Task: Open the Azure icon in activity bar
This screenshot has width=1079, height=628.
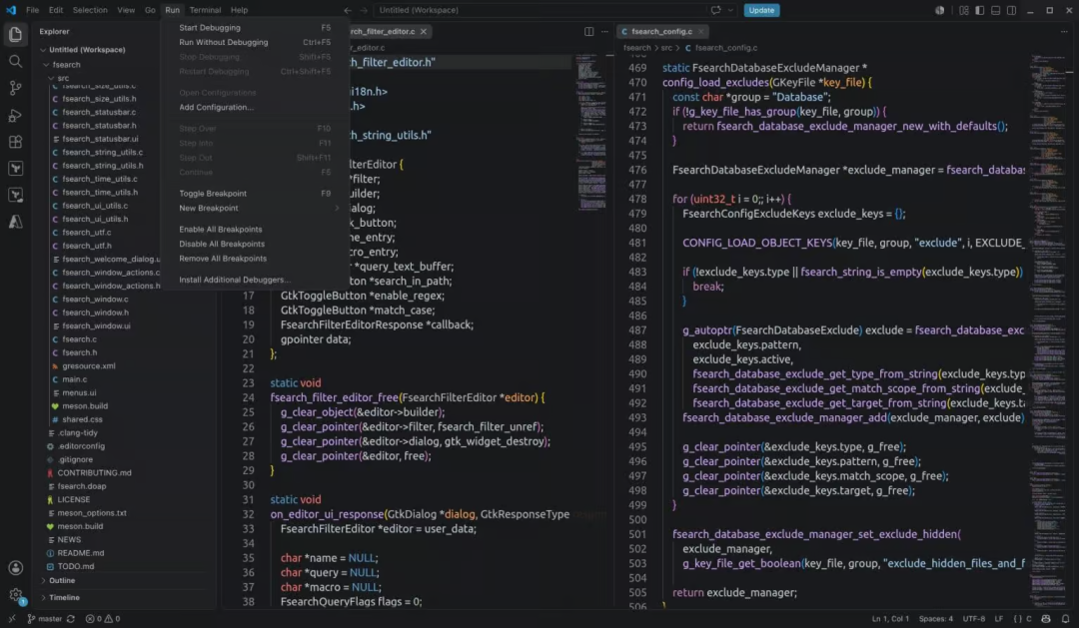Action: [x=15, y=222]
